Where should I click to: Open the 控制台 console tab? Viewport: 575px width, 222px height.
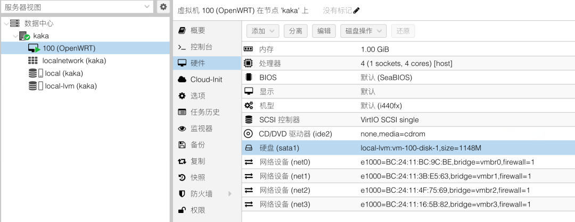[x=207, y=47]
